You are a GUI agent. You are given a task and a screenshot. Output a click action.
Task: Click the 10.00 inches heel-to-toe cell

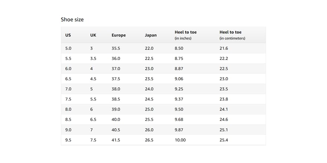click(180, 140)
